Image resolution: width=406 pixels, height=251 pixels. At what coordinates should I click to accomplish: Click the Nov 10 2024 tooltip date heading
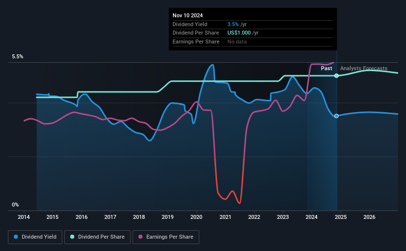188,15
